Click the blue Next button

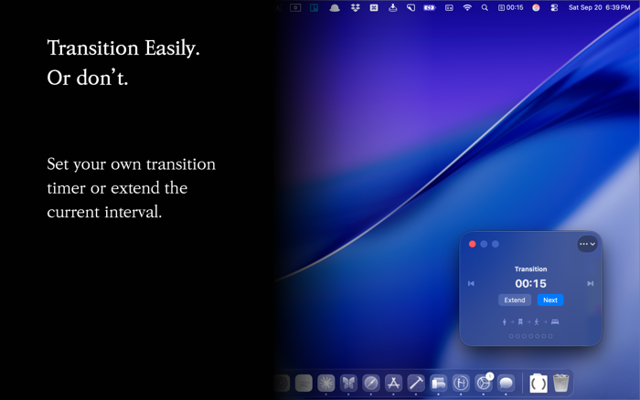[x=550, y=300]
